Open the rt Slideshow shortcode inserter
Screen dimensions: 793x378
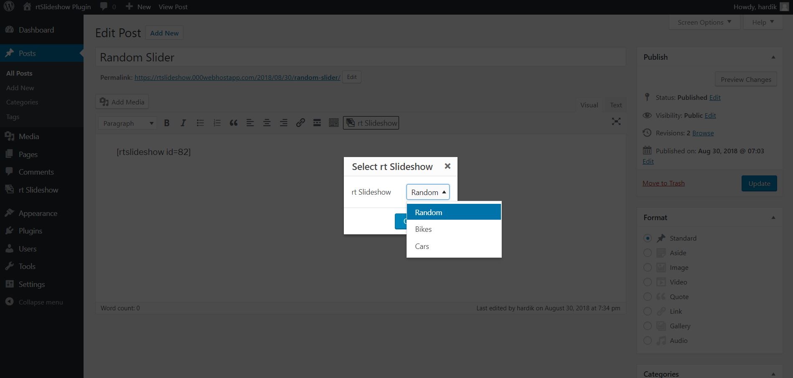371,122
